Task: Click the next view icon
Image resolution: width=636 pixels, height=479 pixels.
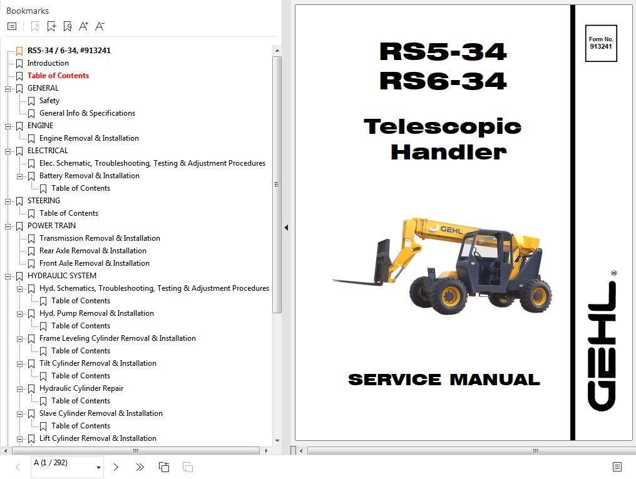Action: (187, 467)
